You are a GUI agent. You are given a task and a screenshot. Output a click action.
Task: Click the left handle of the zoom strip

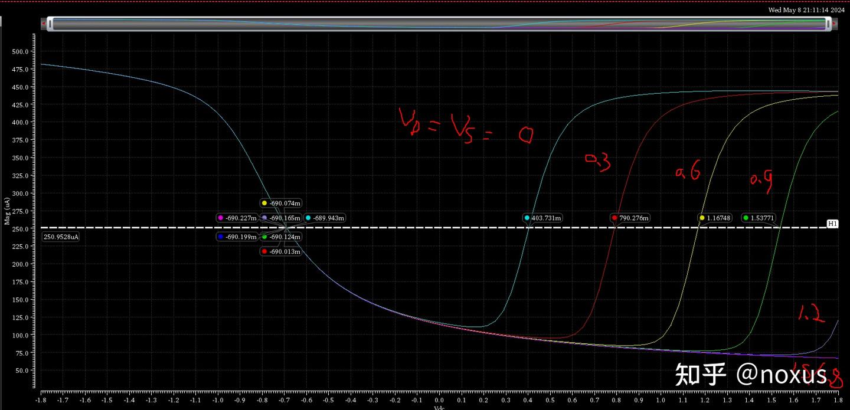pyautogui.click(x=50, y=24)
